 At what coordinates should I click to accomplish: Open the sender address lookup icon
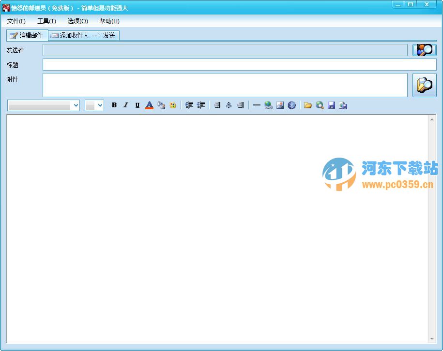click(x=424, y=50)
